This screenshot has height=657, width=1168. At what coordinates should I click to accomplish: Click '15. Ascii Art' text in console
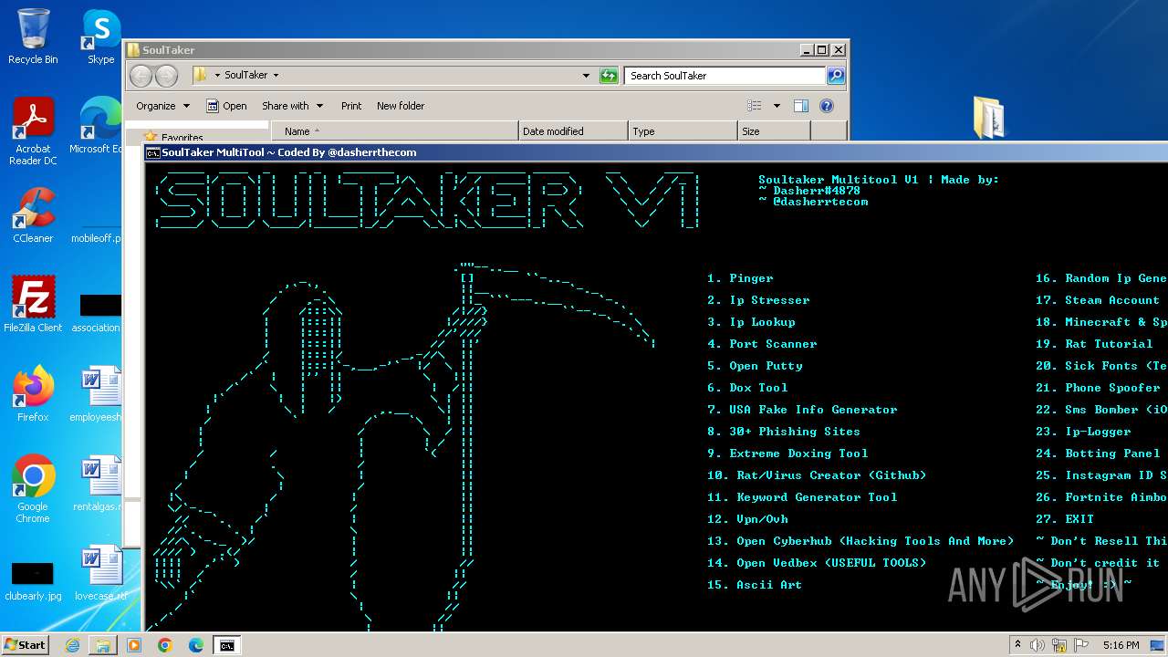point(755,585)
